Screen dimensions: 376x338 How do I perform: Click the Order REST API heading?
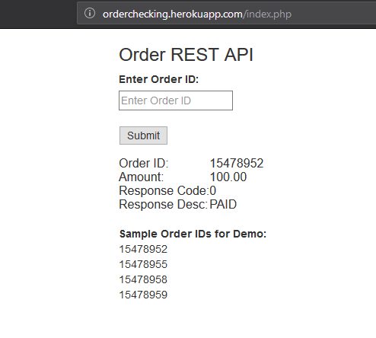coord(186,55)
